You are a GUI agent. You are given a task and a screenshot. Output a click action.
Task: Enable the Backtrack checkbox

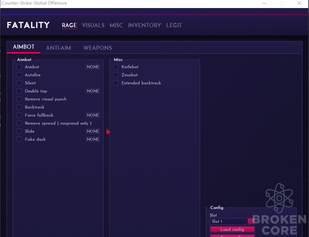point(19,107)
